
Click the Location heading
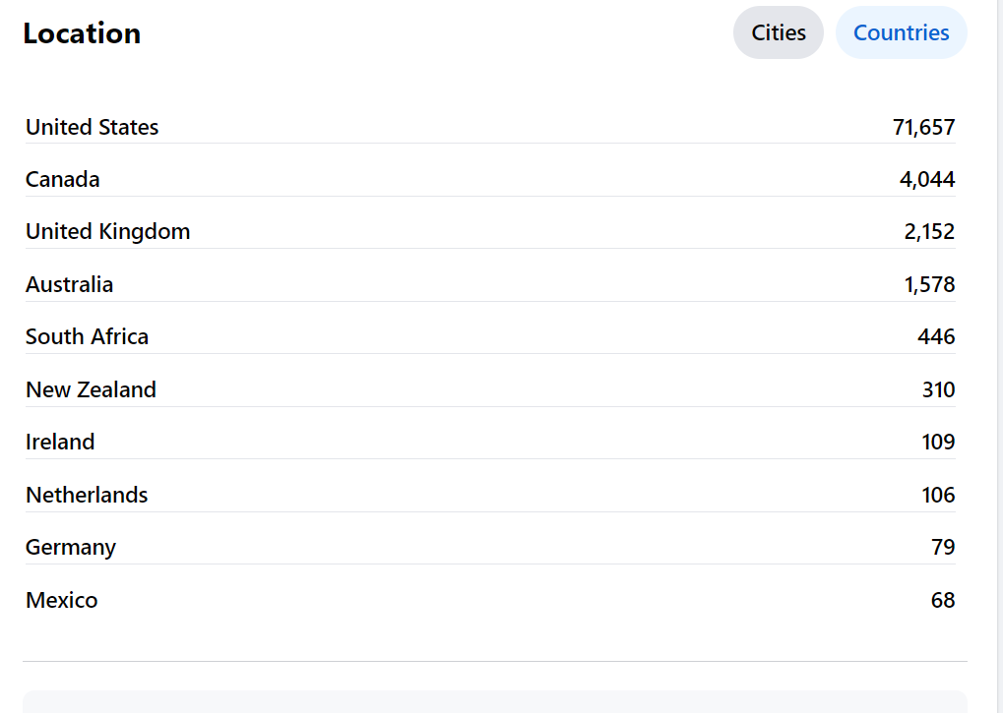82,33
